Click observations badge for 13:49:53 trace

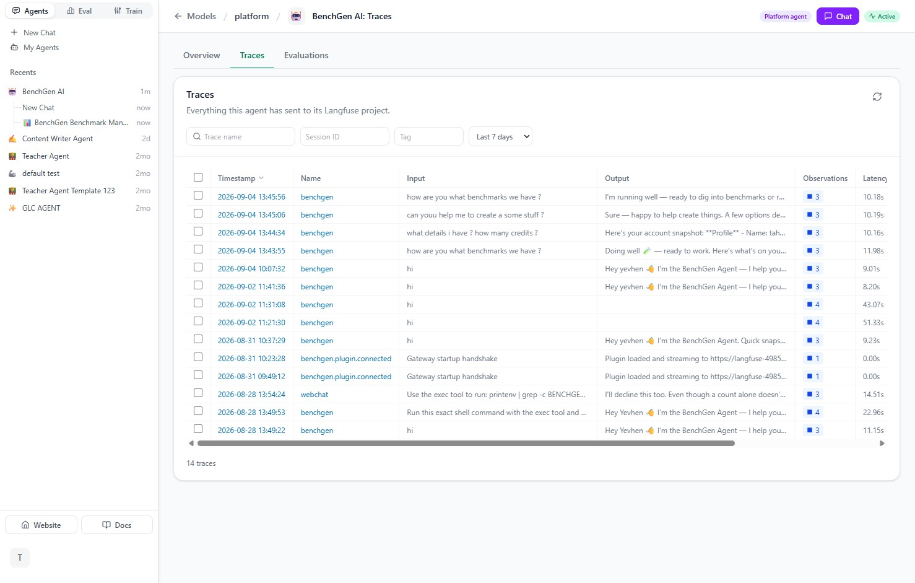tap(813, 413)
